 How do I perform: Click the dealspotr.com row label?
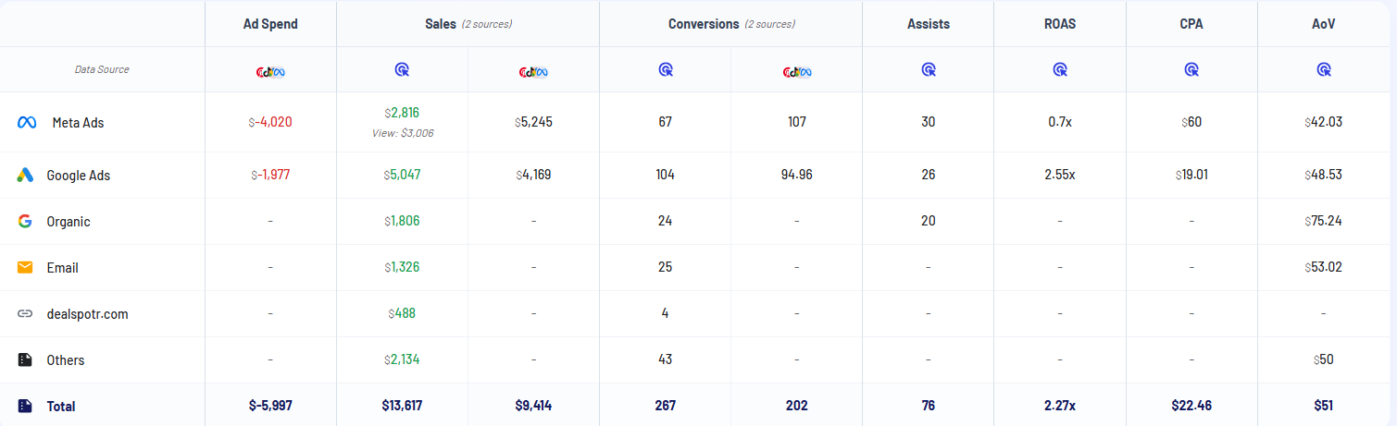coord(87,313)
